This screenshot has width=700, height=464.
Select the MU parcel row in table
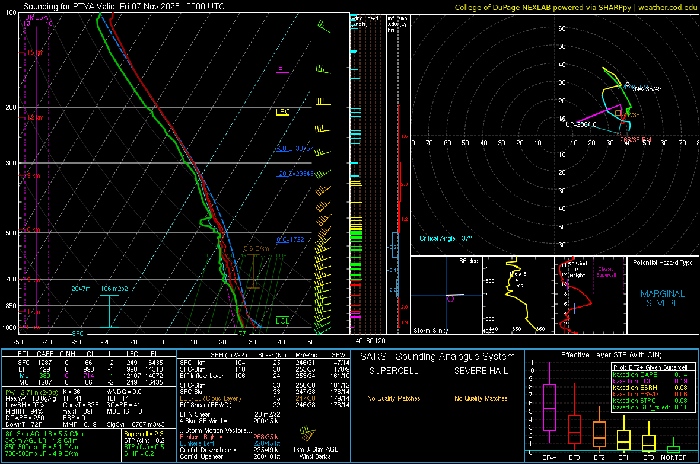point(89,382)
